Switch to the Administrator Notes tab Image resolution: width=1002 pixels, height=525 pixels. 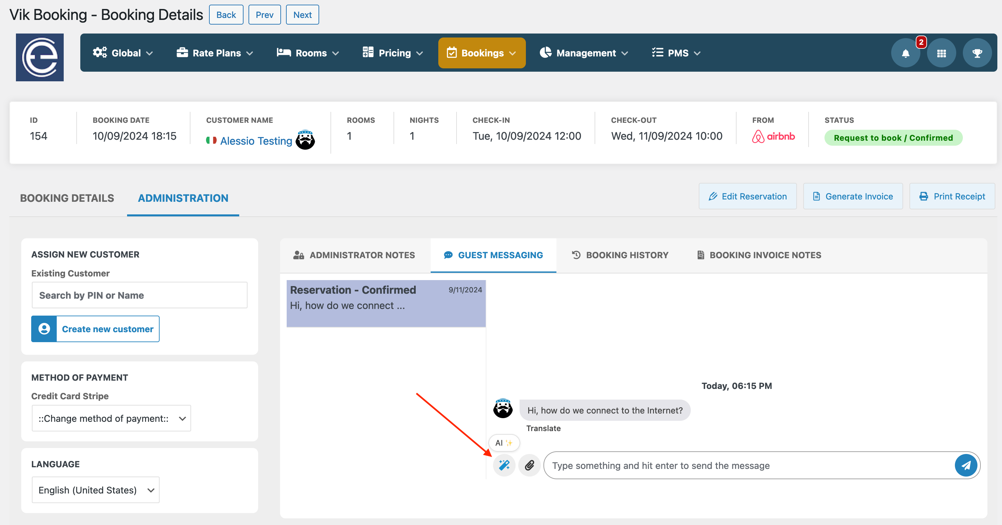tap(355, 255)
